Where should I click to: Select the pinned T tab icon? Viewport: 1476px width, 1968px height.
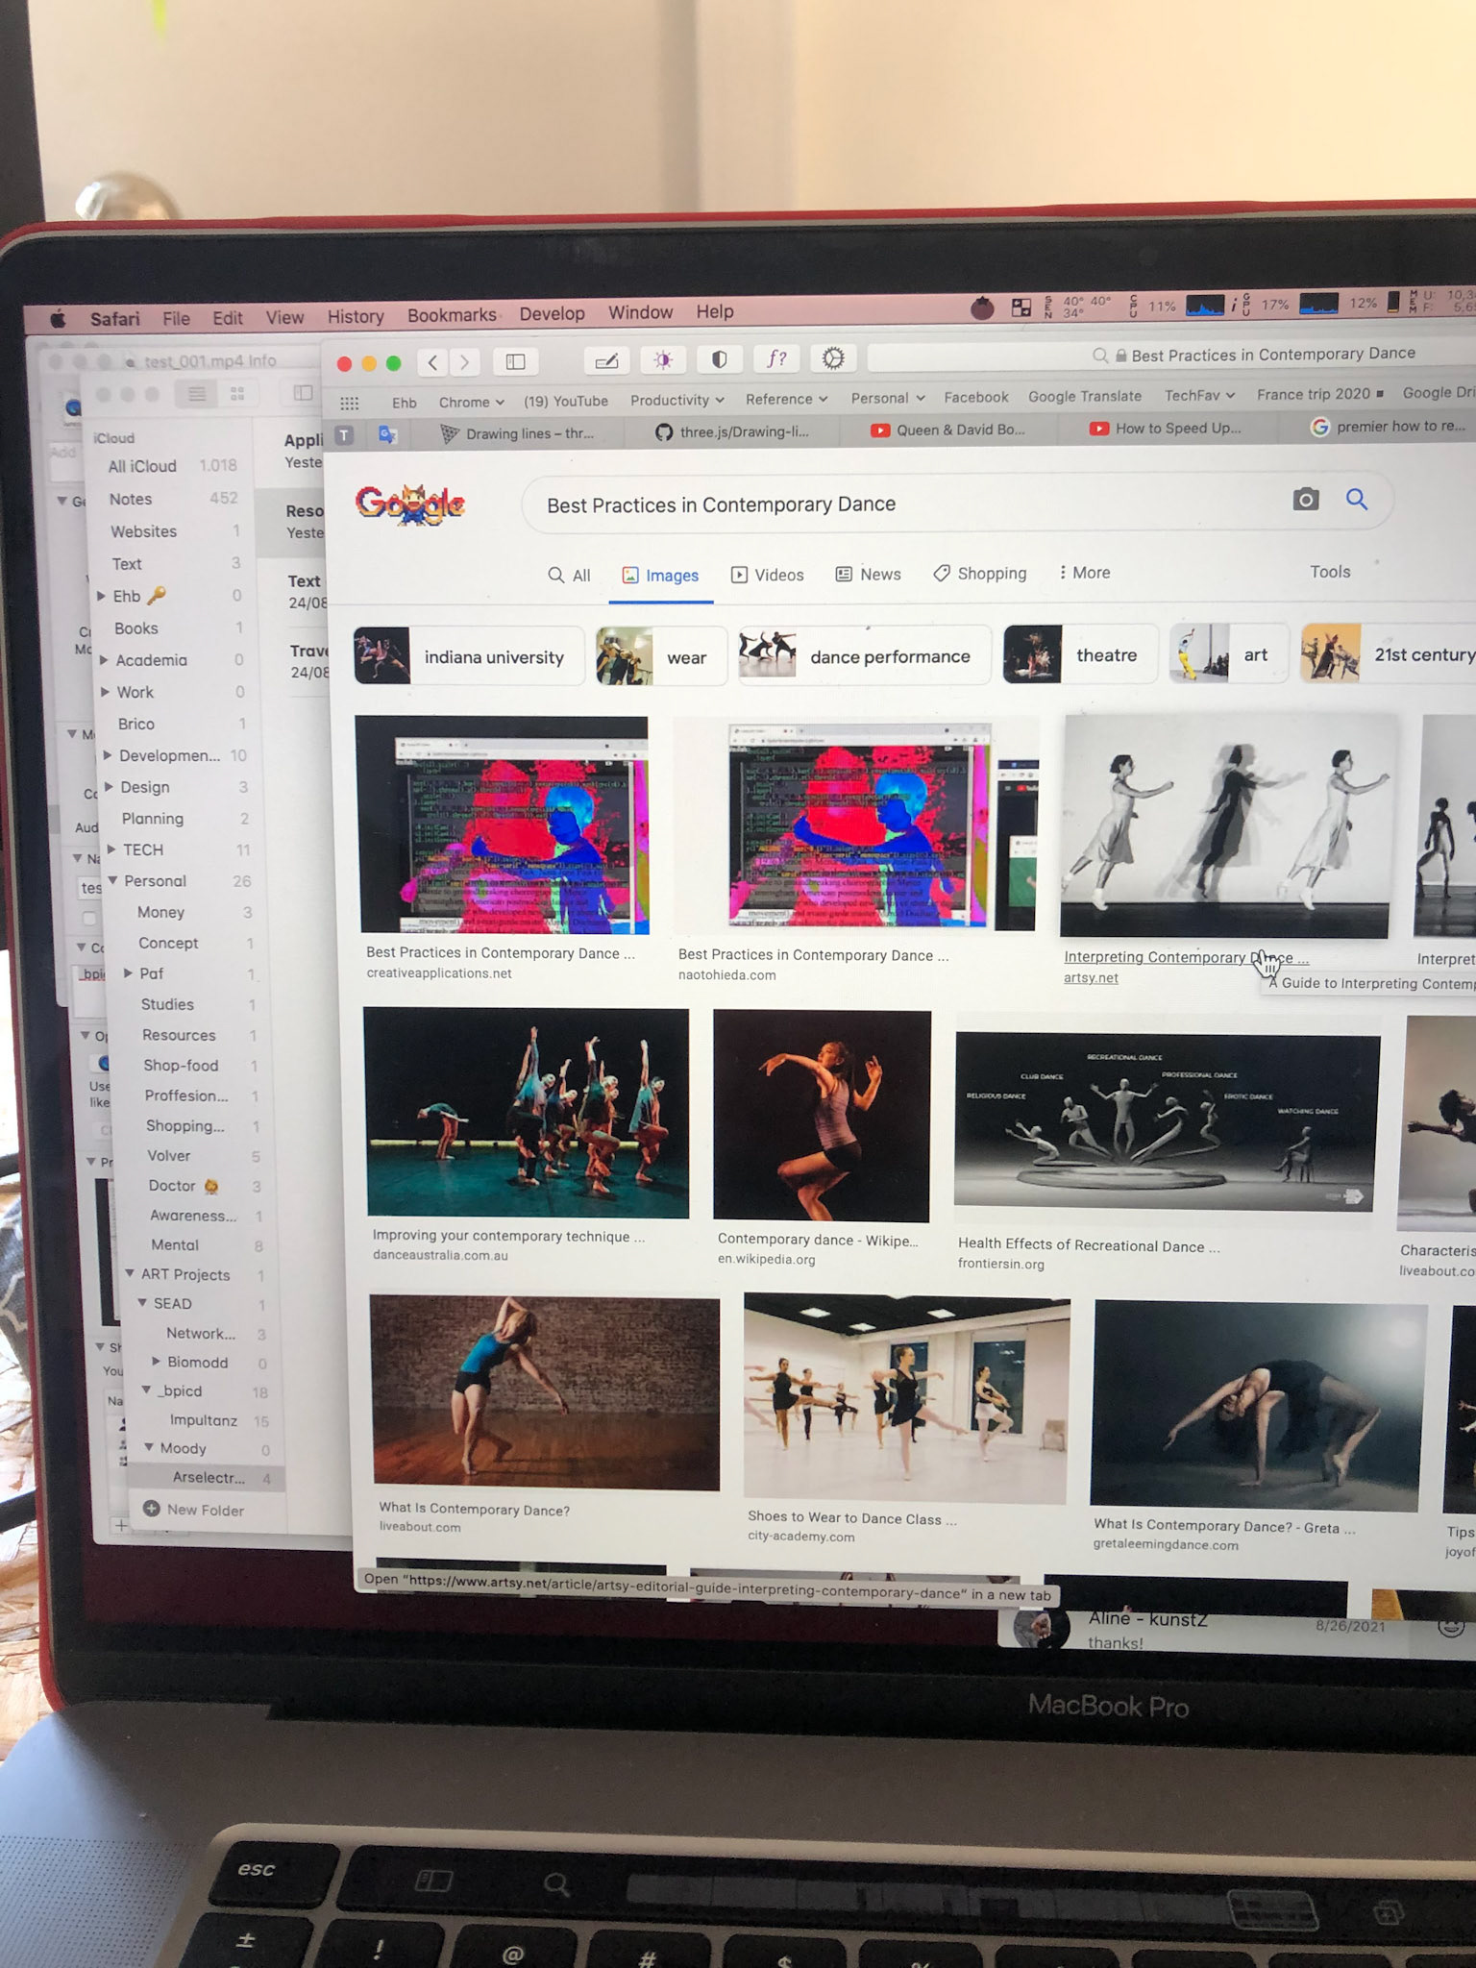344,435
